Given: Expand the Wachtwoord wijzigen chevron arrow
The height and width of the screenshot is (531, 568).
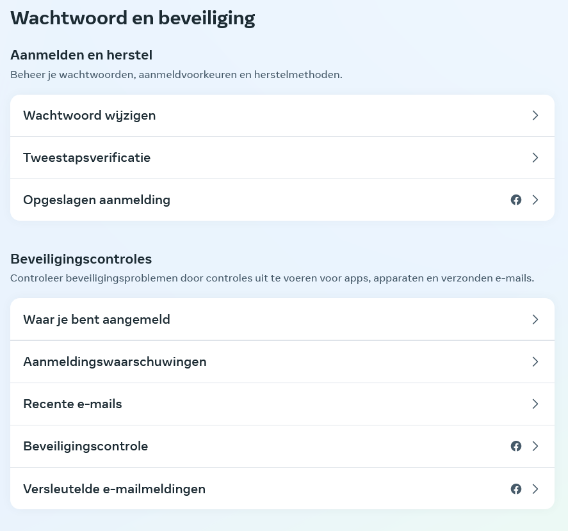Looking at the screenshot, I should 535,115.
